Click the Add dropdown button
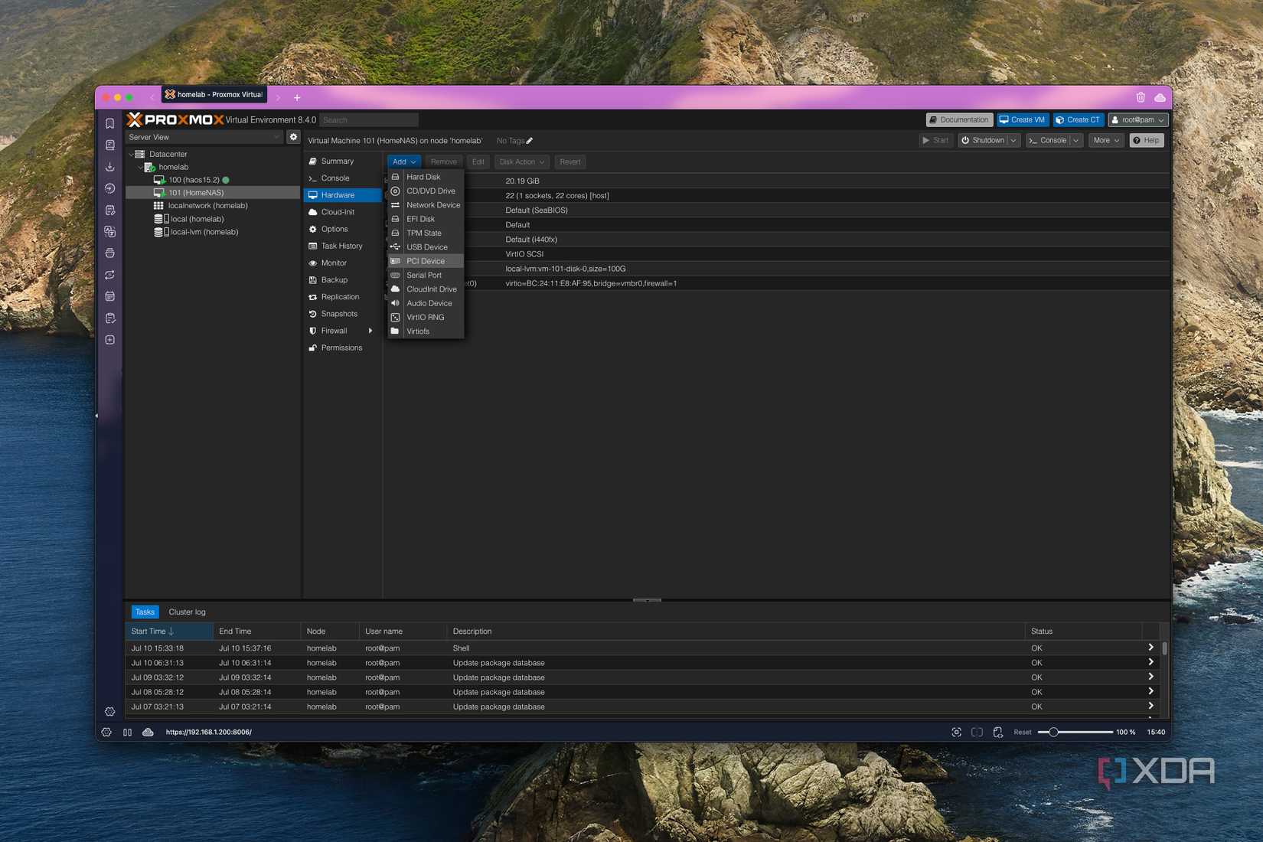The image size is (1263, 842). pyautogui.click(x=403, y=162)
